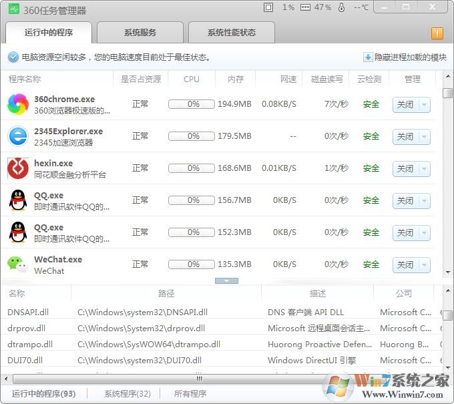Select the 2345Explorer.exe browser icon
Screen dimensions: 454x404
pyautogui.click(x=17, y=136)
